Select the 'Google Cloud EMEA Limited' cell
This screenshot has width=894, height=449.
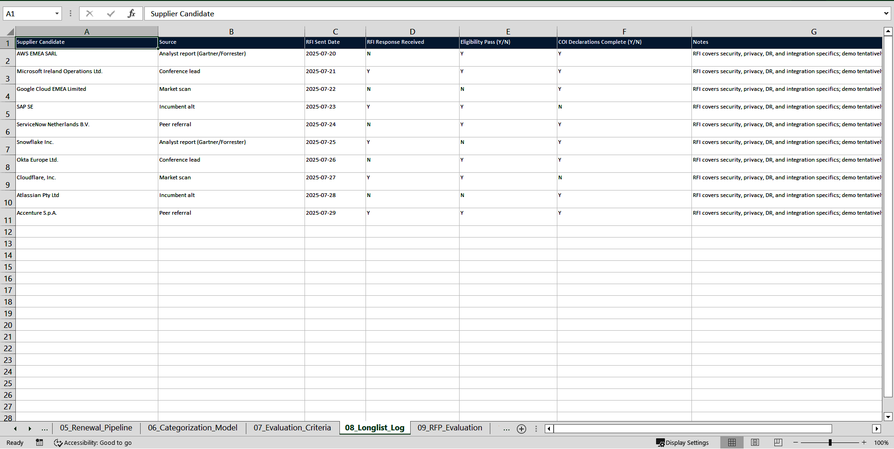pyautogui.click(x=87, y=93)
